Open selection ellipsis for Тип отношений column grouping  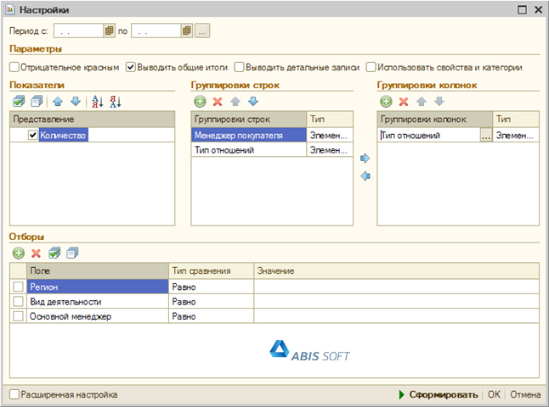[485, 135]
